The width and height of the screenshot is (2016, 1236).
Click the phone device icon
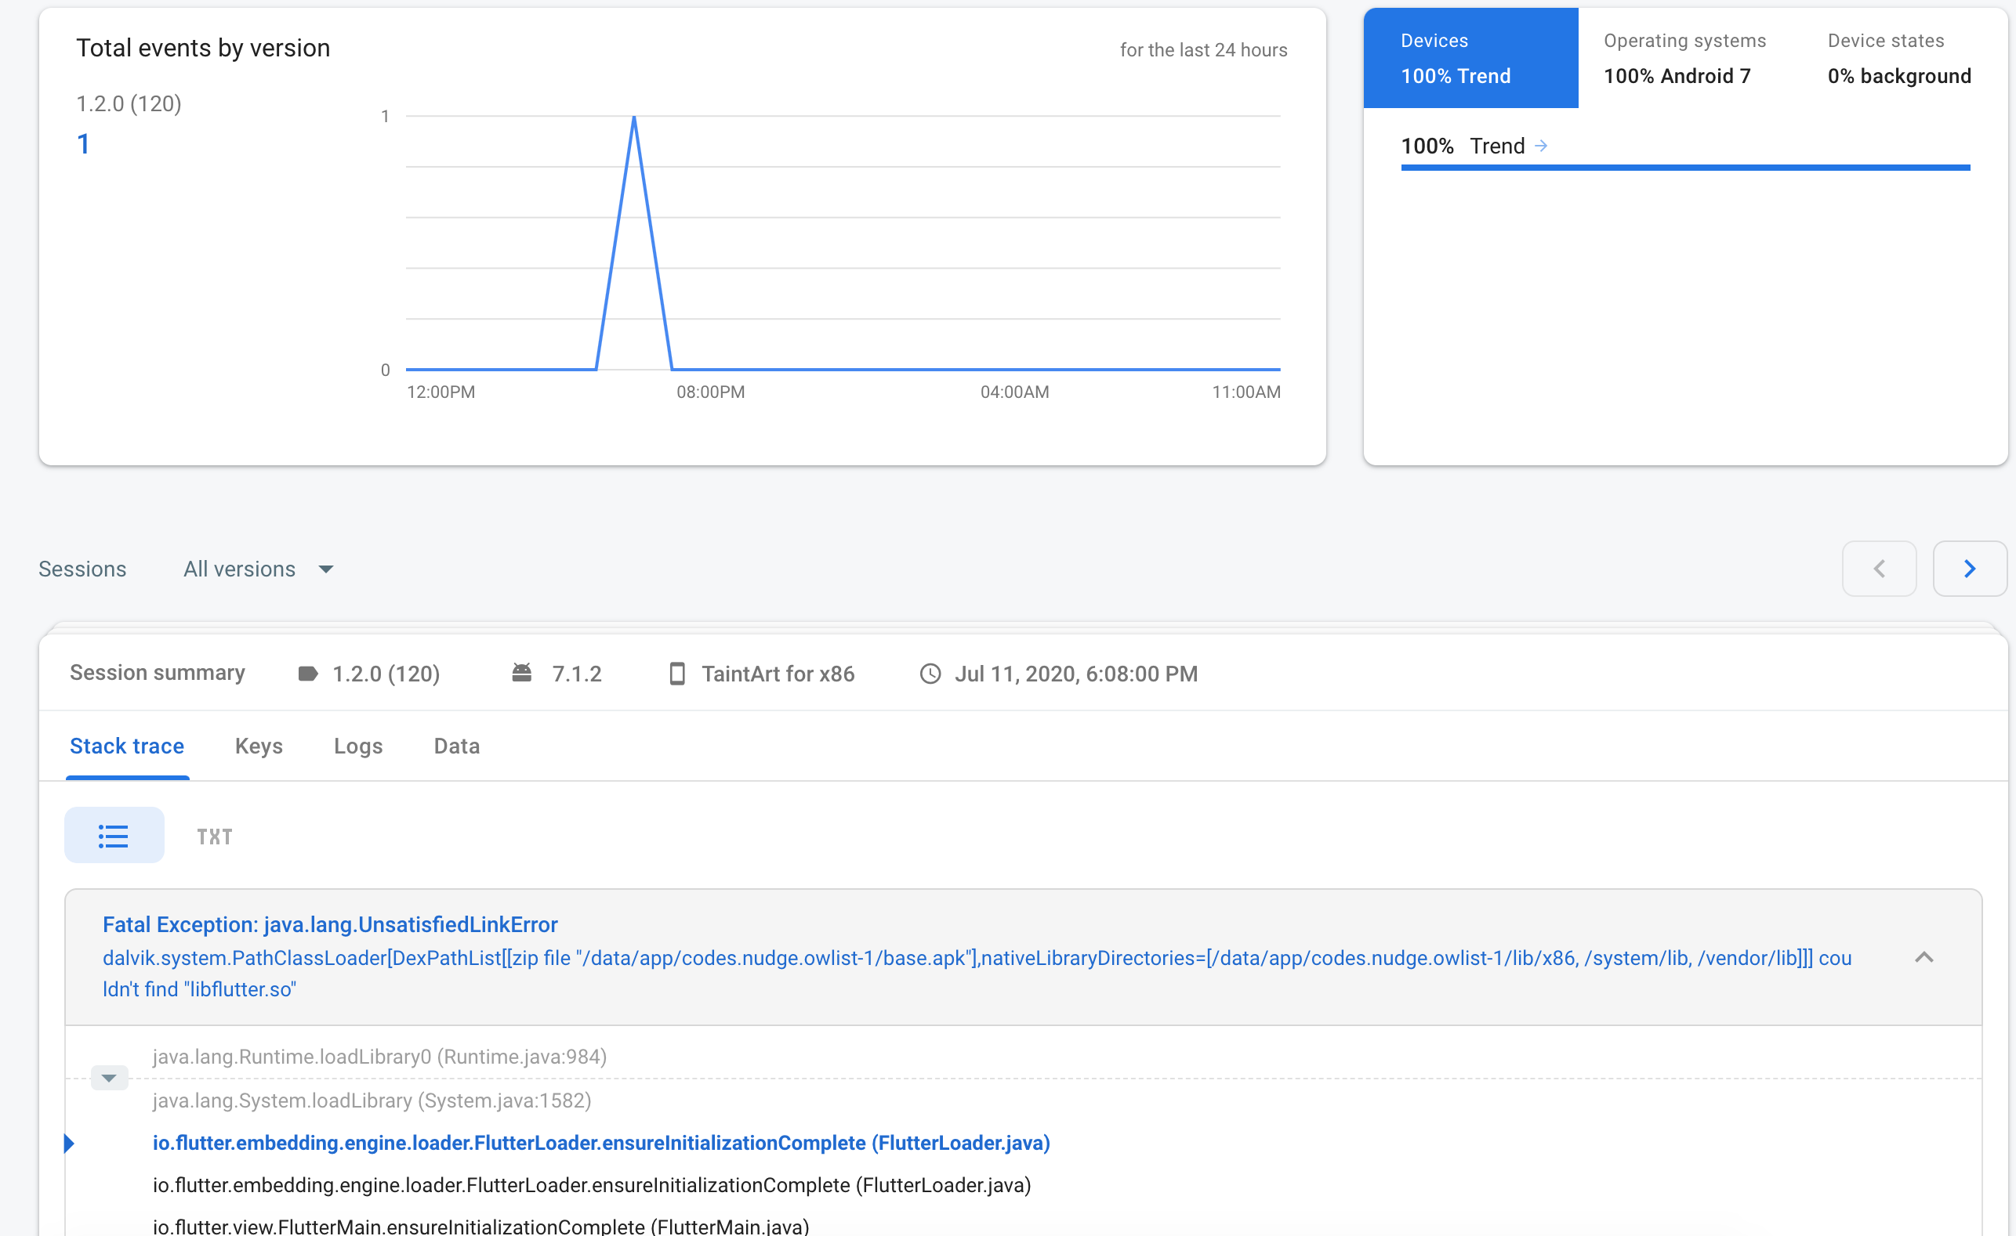click(676, 674)
